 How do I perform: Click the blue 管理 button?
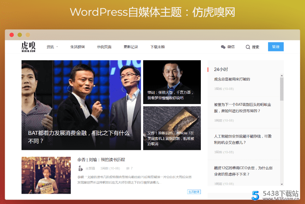click(276, 47)
